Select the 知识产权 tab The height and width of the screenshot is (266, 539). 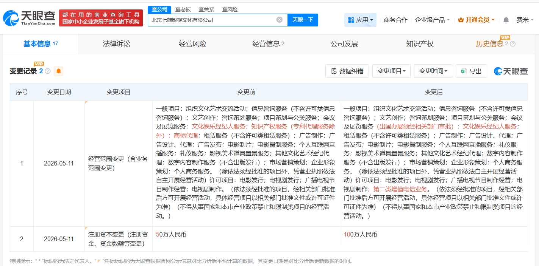(420, 44)
